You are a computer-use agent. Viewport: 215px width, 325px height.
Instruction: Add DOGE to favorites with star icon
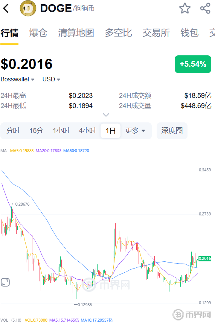click(x=185, y=8)
